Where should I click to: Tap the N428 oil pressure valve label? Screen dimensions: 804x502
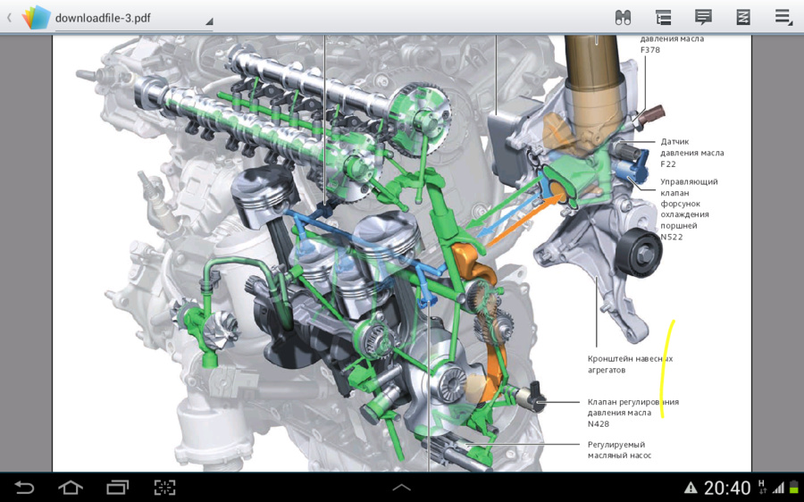point(632,413)
